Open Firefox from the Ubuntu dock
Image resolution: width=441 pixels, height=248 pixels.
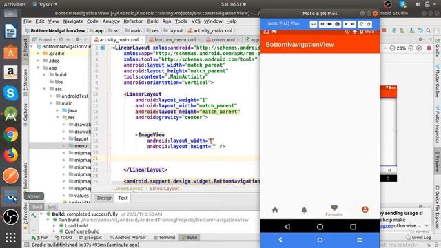[10, 155]
